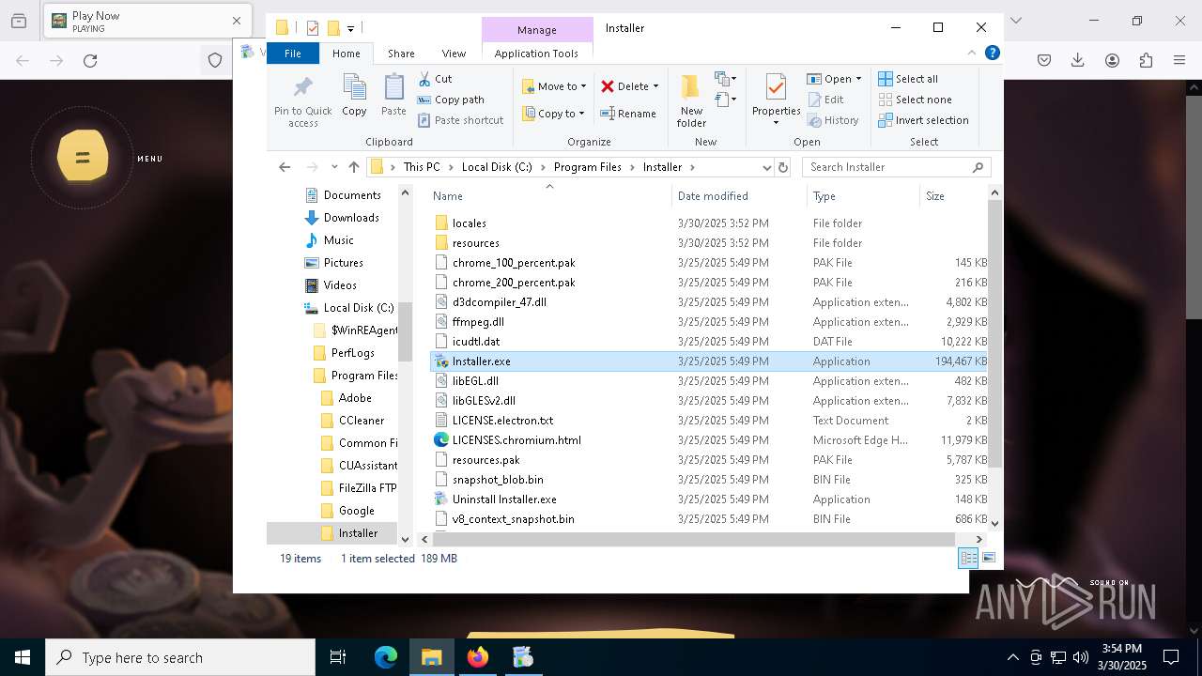Click Select all

tap(908, 79)
